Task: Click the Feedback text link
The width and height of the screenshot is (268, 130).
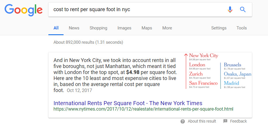Action: (x=238, y=121)
